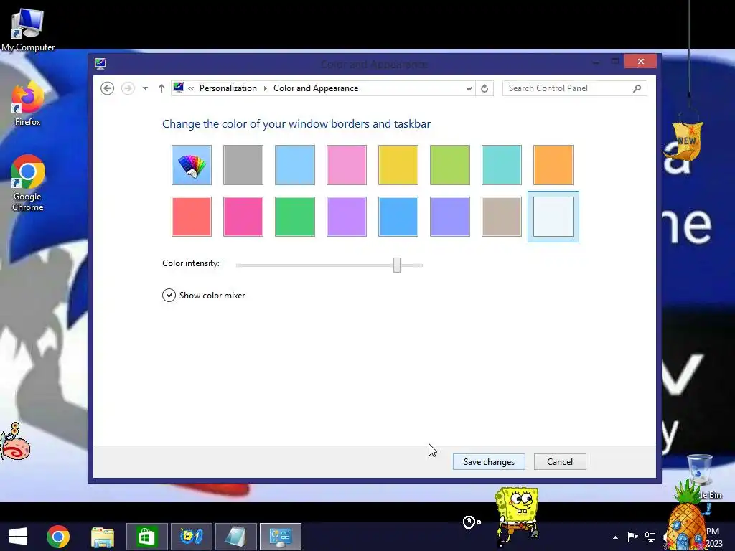
Task: Choose the gray color swatch
Action: [243, 165]
